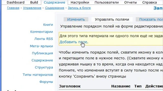Open Комментарии in the sidebar
The width and height of the screenshot is (163, 91).
(x=42, y=32)
